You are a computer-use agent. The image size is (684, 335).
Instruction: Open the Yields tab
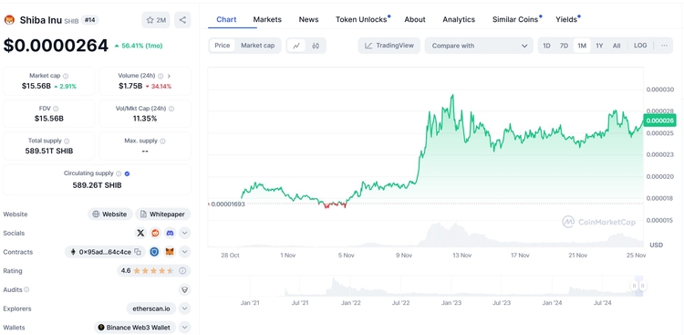pos(567,20)
